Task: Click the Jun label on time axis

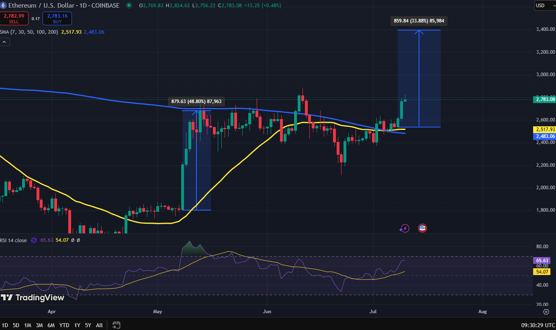Action: tap(267, 311)
